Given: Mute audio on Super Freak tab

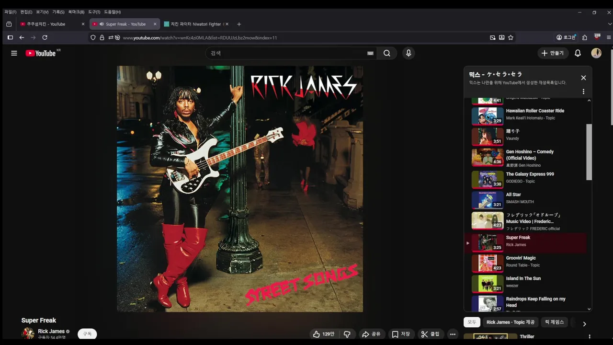Looking at the screenshot, I should [x=102, y=24].
